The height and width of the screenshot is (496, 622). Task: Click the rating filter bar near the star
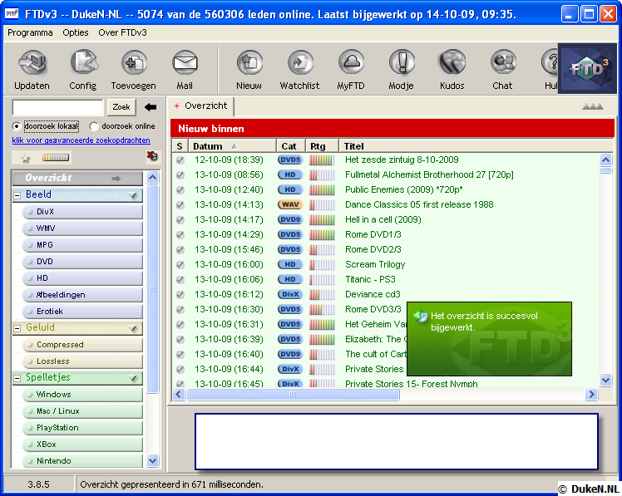[x=56, y=158]
